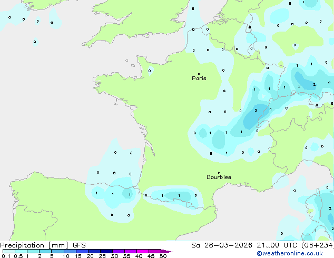
Task: Click the forecast date 'Sa 28-03-2026'
Action: 222,245
